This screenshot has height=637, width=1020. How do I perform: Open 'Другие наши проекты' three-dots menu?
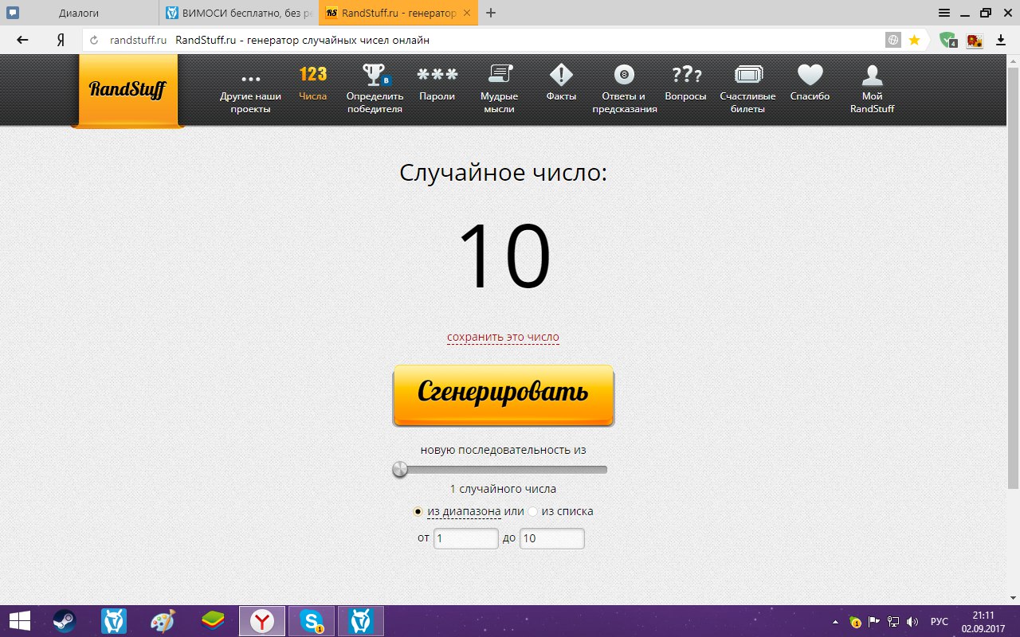tap(250, 79)
